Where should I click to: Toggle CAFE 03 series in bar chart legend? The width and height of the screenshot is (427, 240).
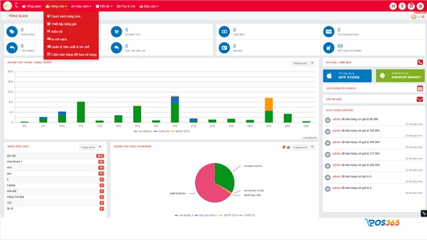(x=162, y=131)
